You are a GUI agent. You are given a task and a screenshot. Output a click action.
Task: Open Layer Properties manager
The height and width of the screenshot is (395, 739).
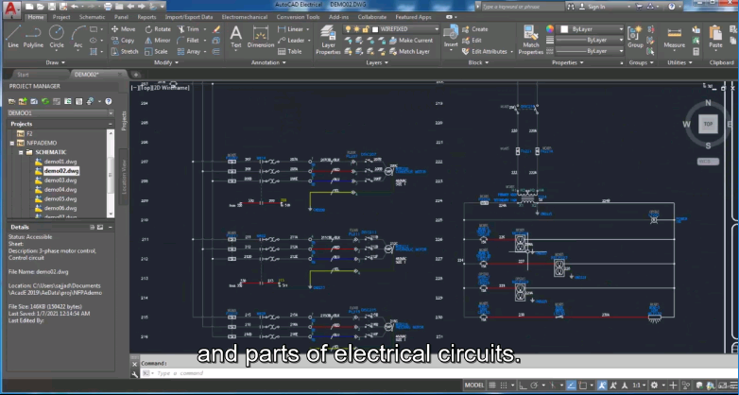click(328, 40)
